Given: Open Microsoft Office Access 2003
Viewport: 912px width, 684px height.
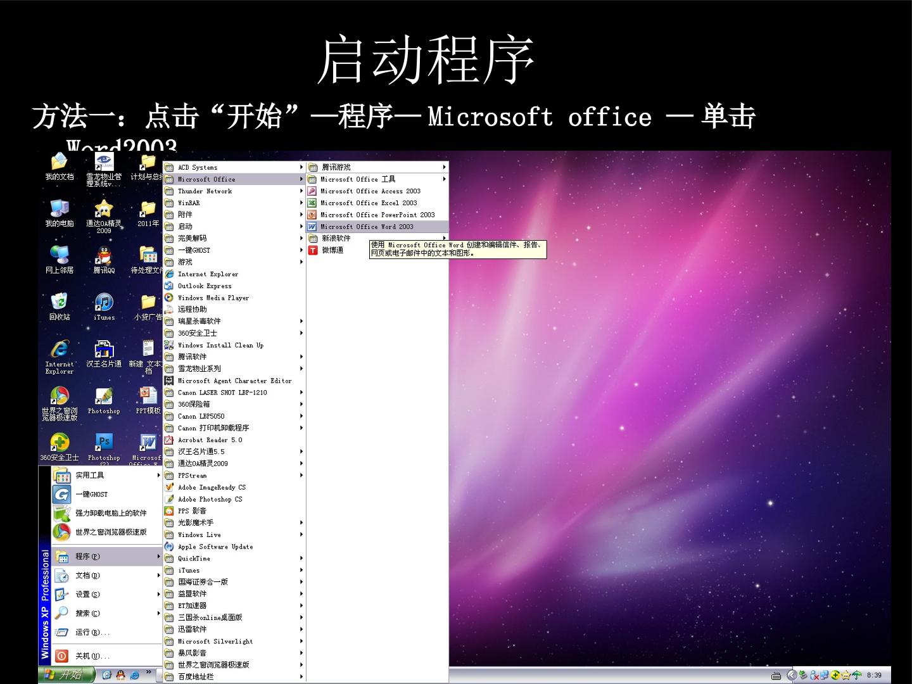Looking at the screenshot, I should [x=377, y=191].
